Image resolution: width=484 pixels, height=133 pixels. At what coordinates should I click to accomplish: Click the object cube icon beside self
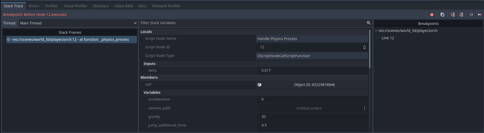coord(259,85)
